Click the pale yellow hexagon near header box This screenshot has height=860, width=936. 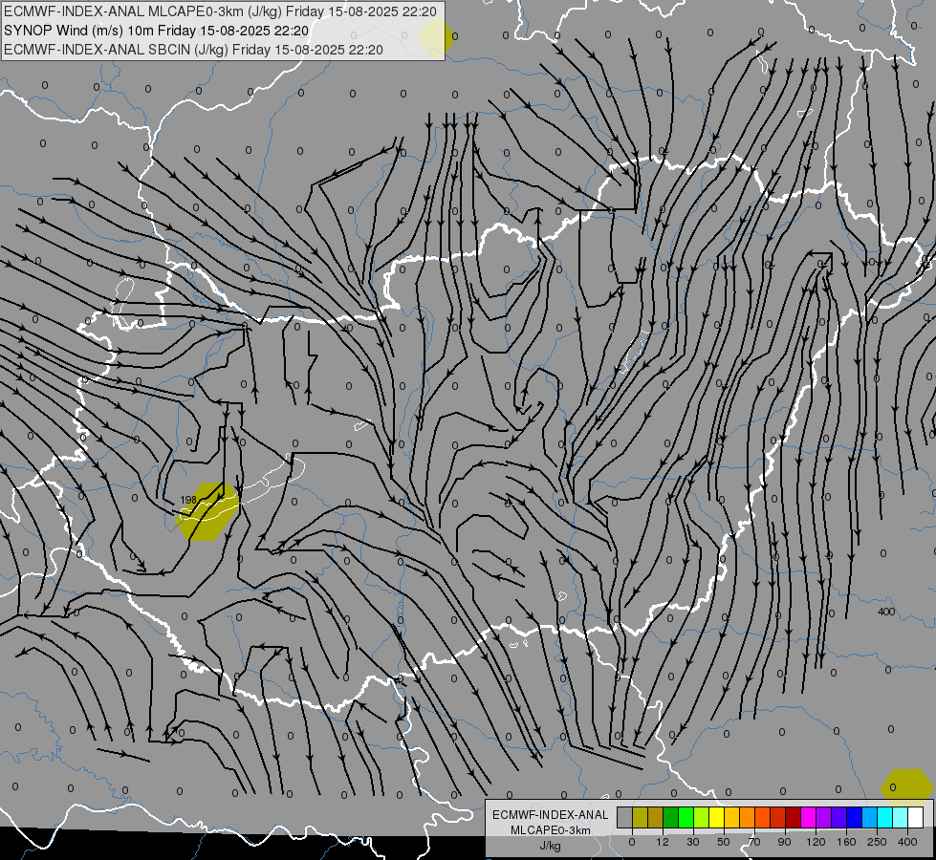coord(436,35)
